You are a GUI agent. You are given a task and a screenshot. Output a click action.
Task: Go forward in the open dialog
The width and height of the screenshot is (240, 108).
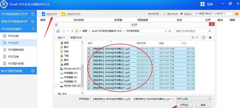tap(63, 31)
